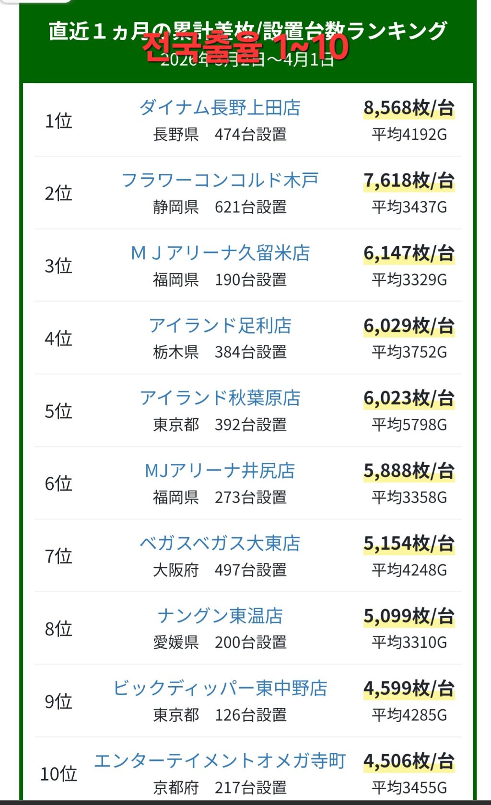This screenshot has width=491, height=805.
Task: Open the アイランド足利店 link
Action: coord(220,326)
